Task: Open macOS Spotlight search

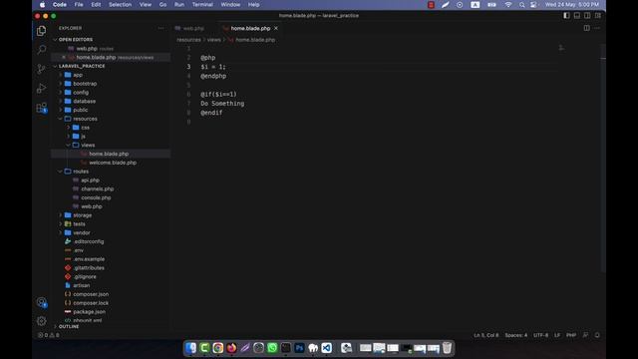Action: click(x=521, y=5)
